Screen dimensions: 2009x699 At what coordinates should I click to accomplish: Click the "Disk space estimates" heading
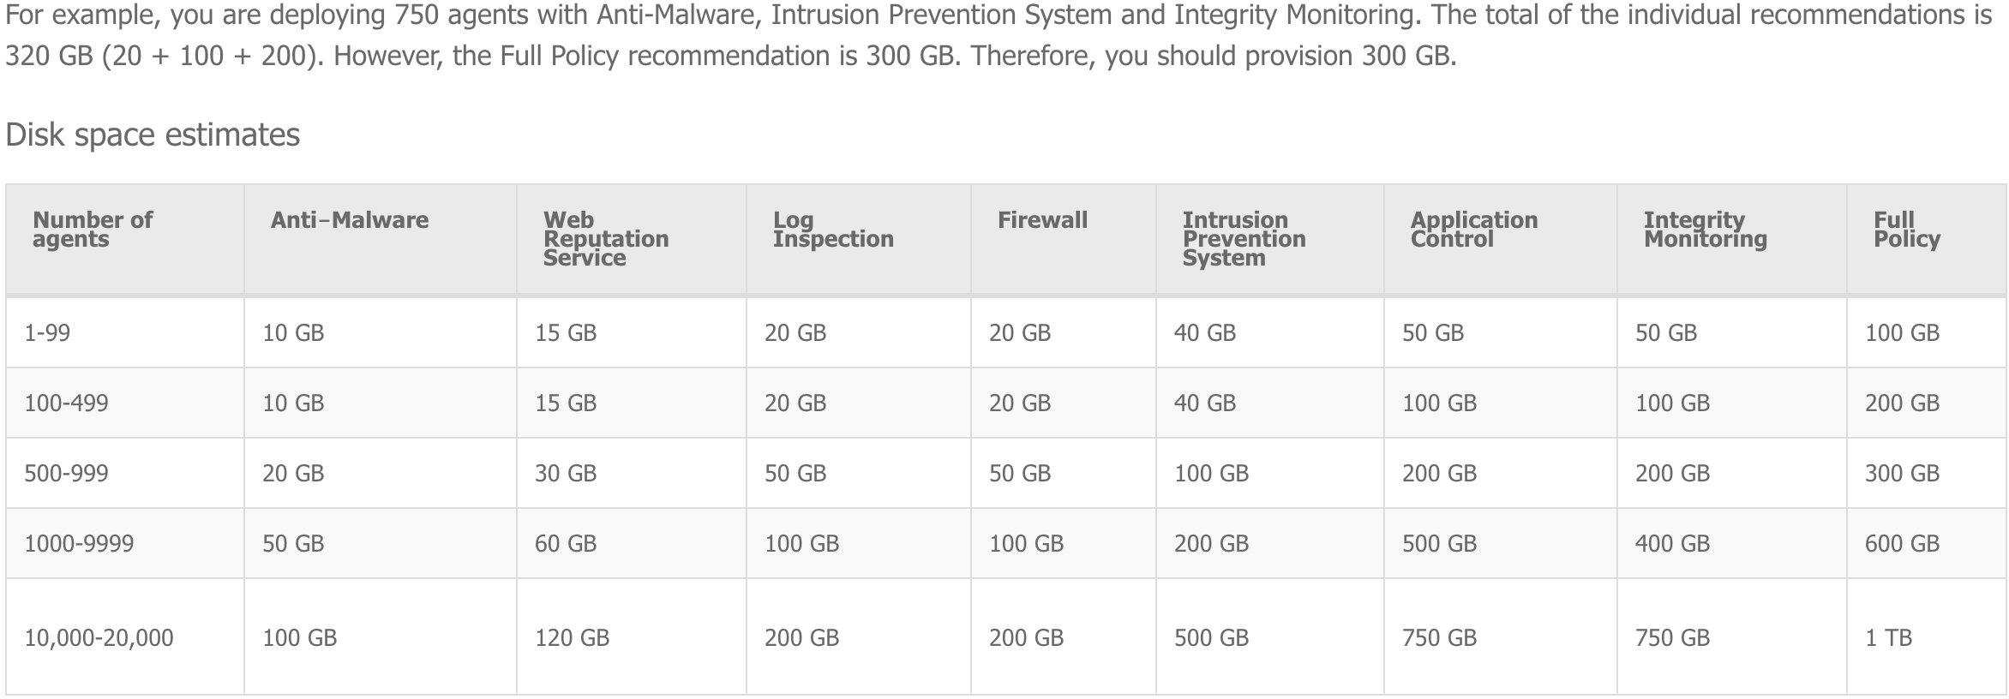tap(153, 134)
